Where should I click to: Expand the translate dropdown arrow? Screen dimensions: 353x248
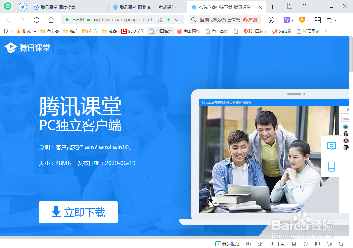(292, 20)
